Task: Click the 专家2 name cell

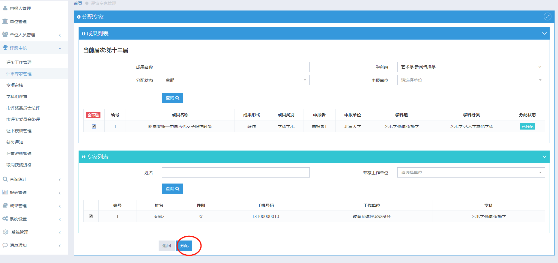Action: coord(159,217)
